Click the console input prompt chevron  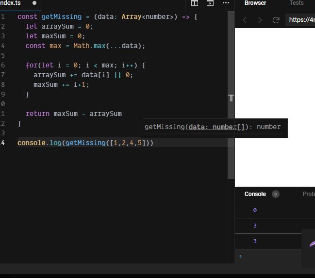pos(240,256)
